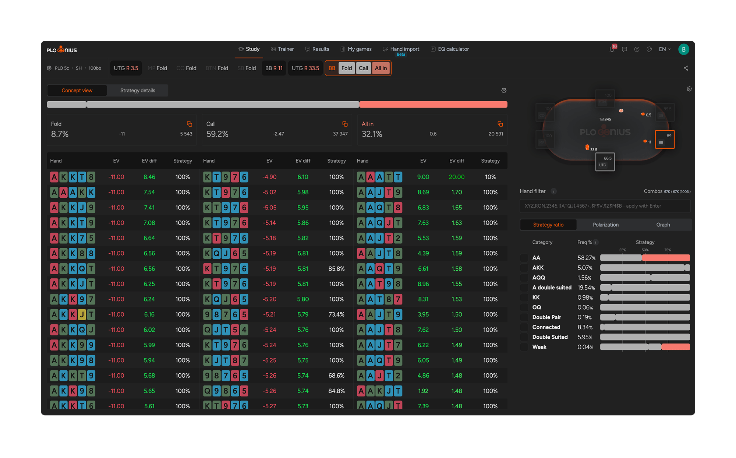The width and height of the screenshot is (736, 458).
Task: Copy the Fold range icon
Action: coord(189,124)
